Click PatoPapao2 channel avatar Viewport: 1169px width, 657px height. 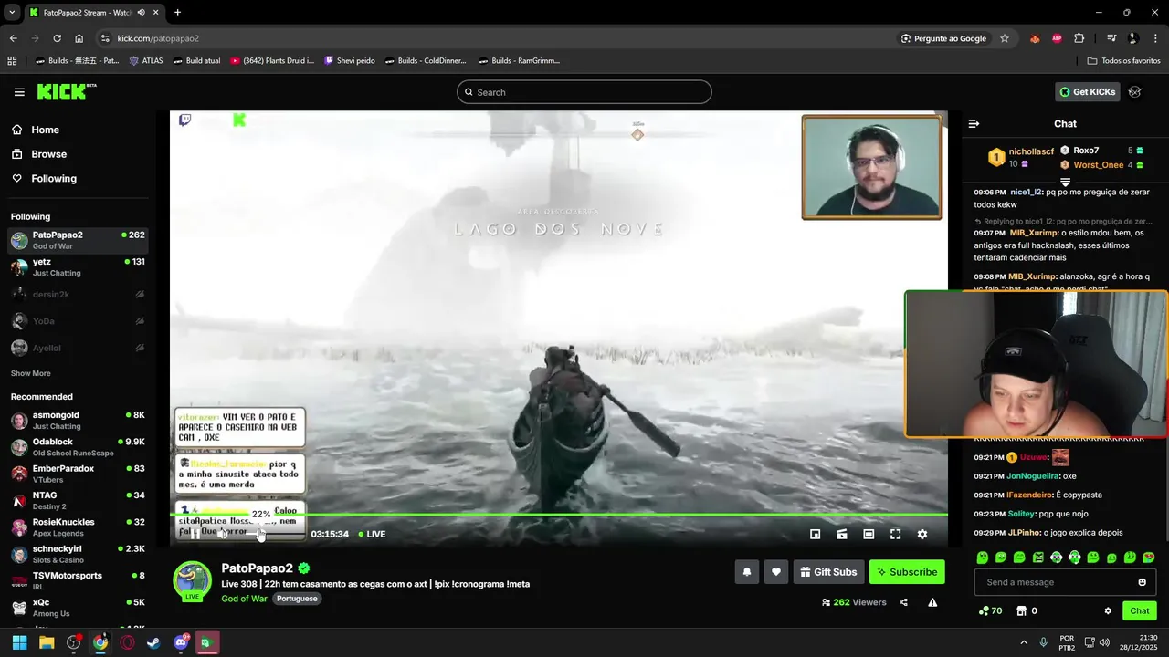[192, 580]
